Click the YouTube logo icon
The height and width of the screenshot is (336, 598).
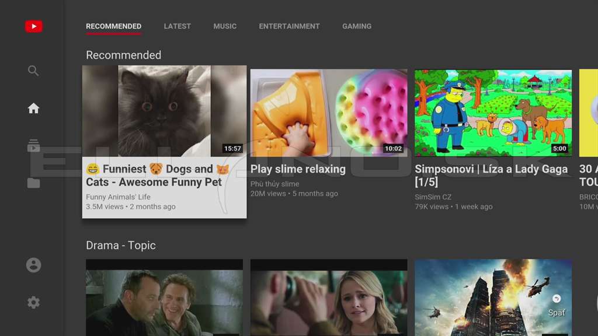pos(33,26)
